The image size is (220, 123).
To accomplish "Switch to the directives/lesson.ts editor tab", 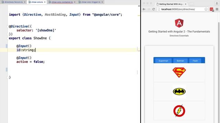I will [x=13, y=2].
